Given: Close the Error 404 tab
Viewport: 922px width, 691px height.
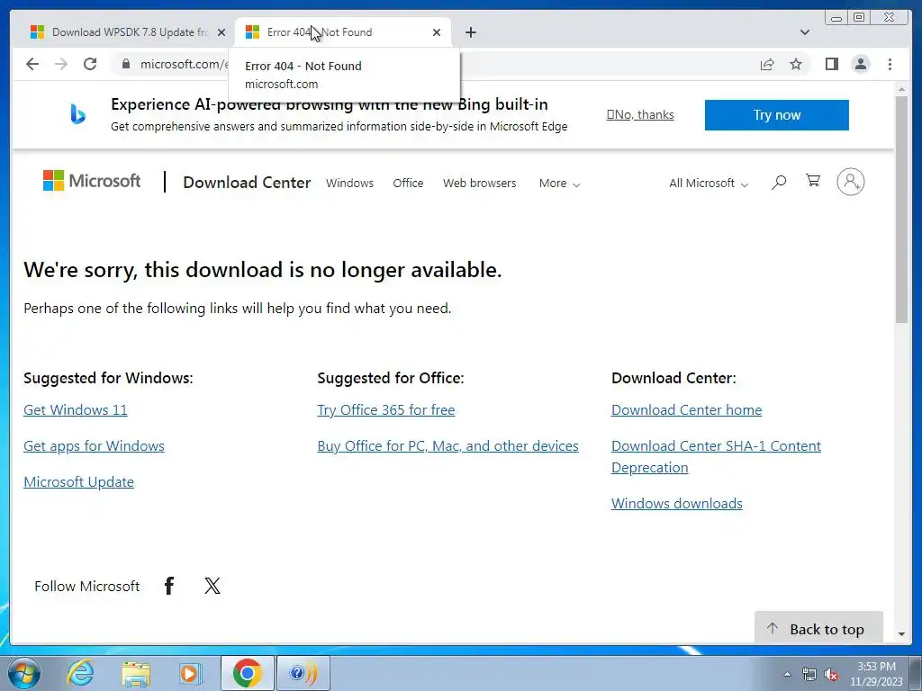Looking at the screenshot, I should 437,32.
